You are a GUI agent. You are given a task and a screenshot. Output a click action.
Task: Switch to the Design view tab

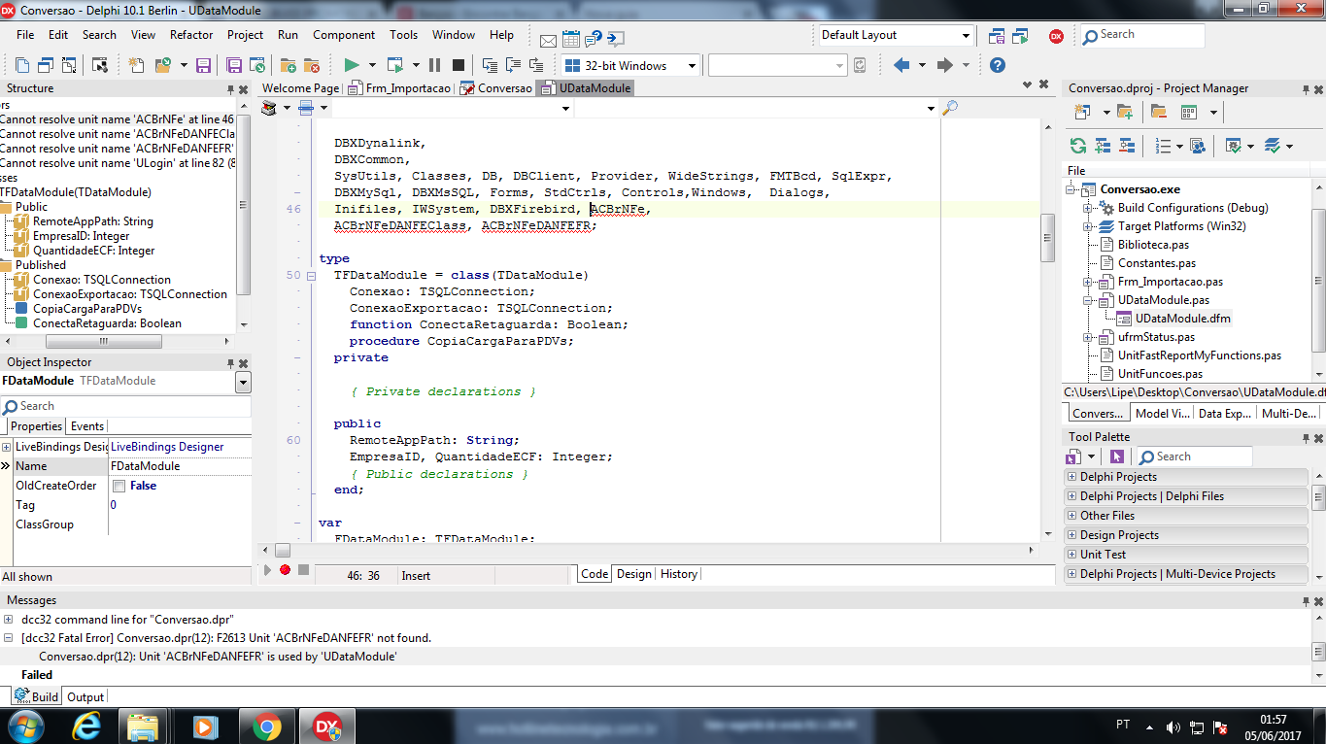(633, 574)
